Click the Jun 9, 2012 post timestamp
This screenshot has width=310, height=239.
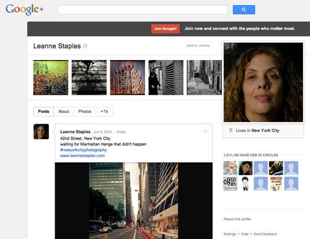coord(103,132)
